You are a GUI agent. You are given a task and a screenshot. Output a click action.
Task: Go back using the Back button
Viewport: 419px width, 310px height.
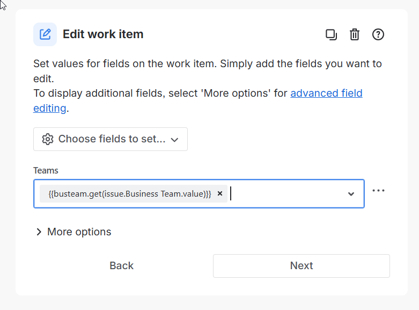121,265
